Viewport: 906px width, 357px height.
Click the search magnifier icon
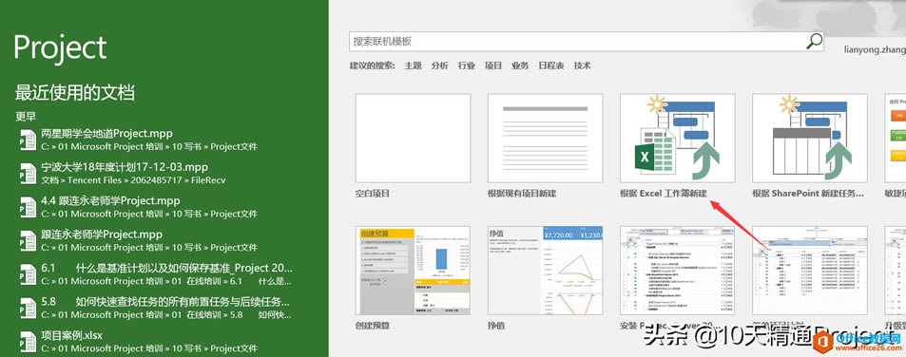(x=814, y=41)
